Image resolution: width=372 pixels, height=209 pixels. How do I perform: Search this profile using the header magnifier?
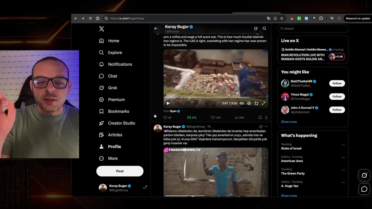[x=264, y=28]
